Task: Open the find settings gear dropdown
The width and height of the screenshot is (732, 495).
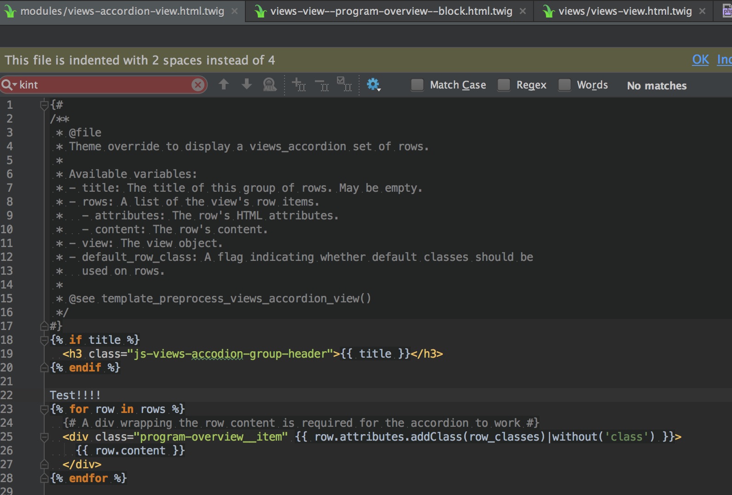Action: (373, 85)
